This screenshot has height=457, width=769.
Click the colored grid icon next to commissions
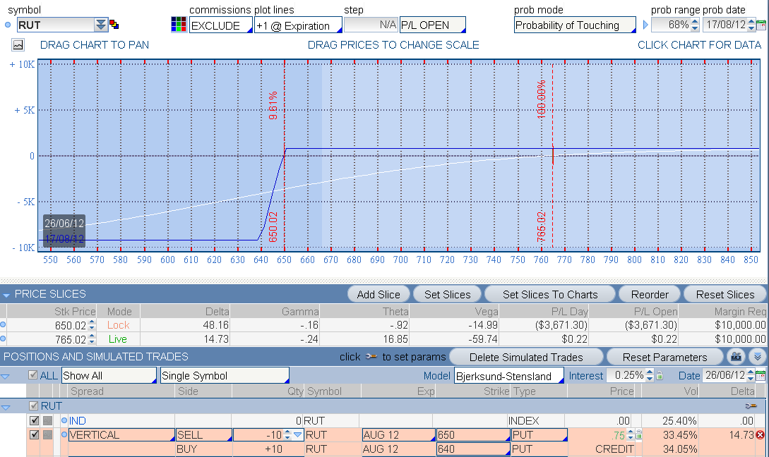pos(179,25)
